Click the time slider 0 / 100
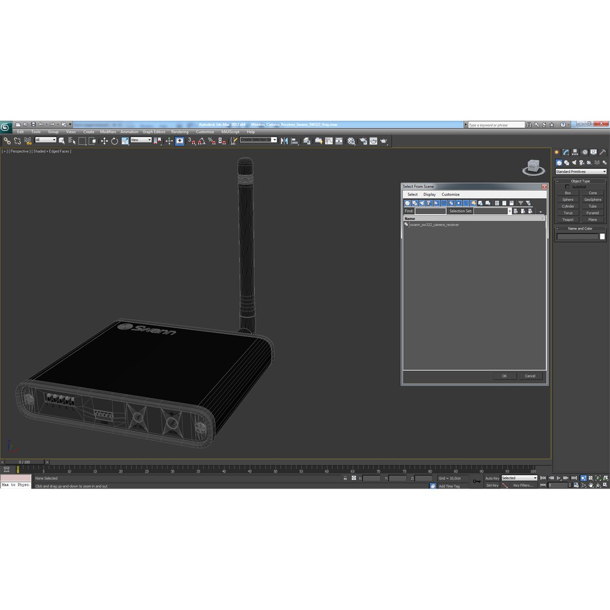Screen dimensions: 610x610 [x=24, y=462]
